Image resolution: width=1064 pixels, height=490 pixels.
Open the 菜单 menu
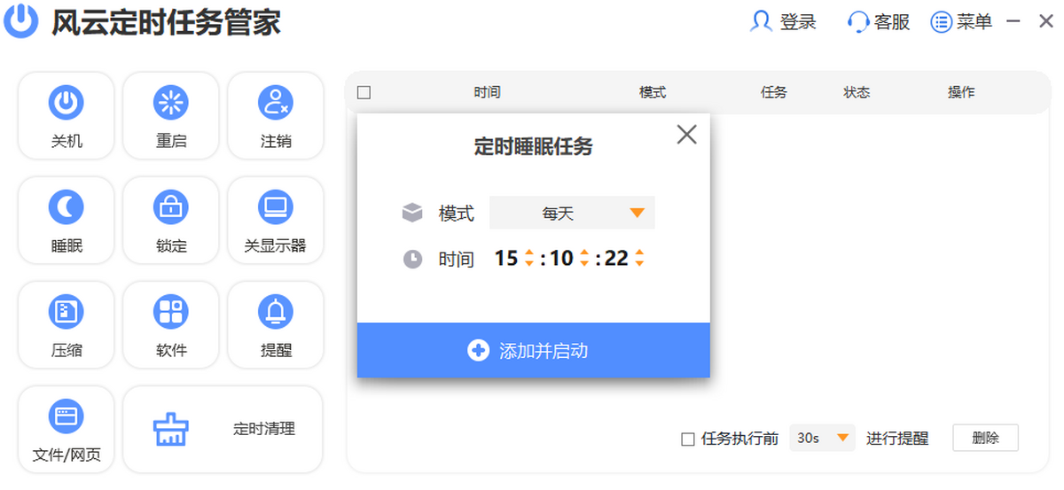tap(962, 22)
